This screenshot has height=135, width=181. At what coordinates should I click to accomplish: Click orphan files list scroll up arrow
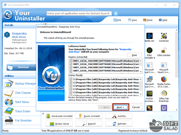(x=141, y=79)
